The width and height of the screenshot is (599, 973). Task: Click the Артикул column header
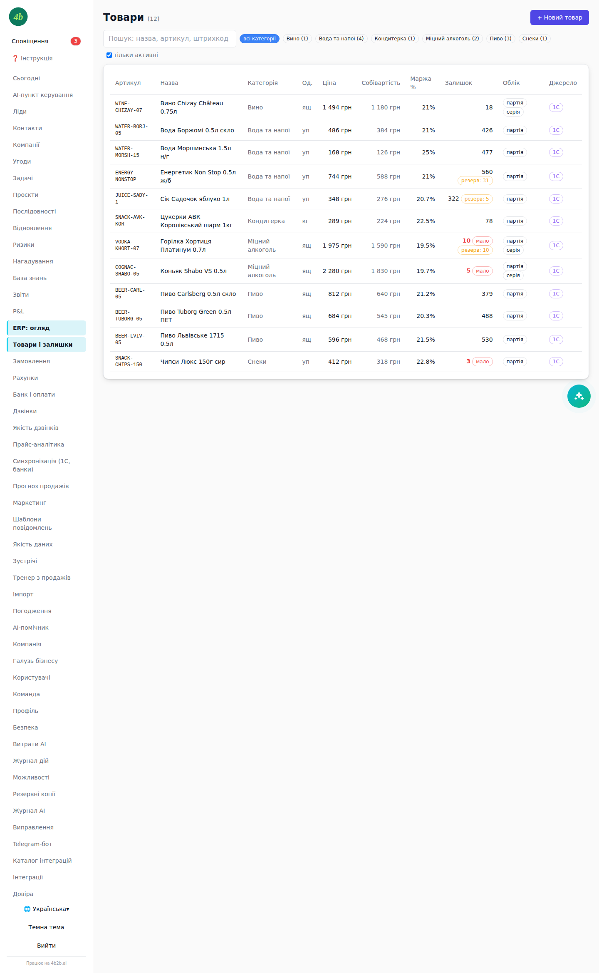pos(128,83)
